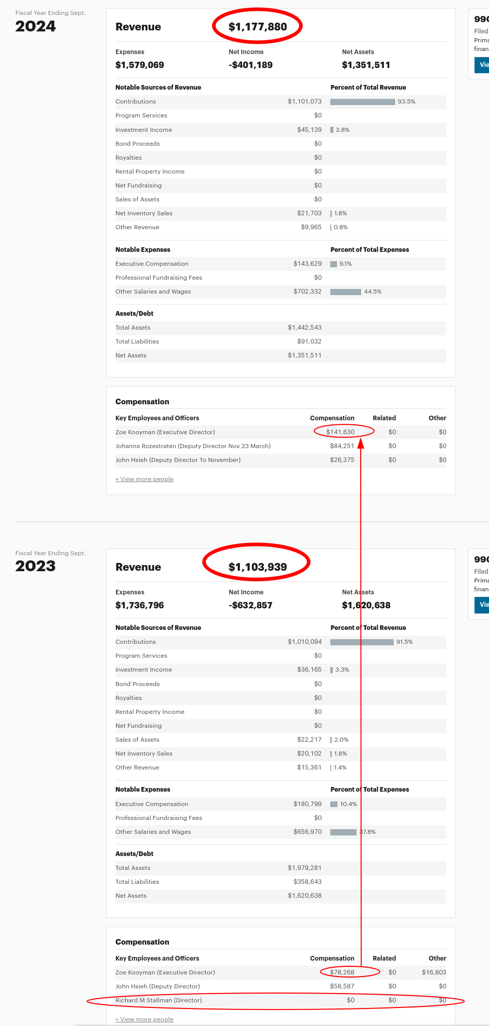The image size is (489, 1026).
Task: Click the 2024 Total Liabilities amount $91,032
Action: point(309,341)
